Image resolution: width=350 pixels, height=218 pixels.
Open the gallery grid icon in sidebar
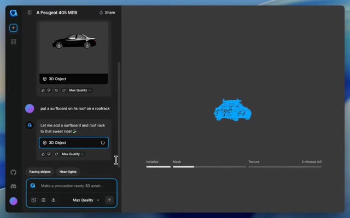(x=13, y=41)
